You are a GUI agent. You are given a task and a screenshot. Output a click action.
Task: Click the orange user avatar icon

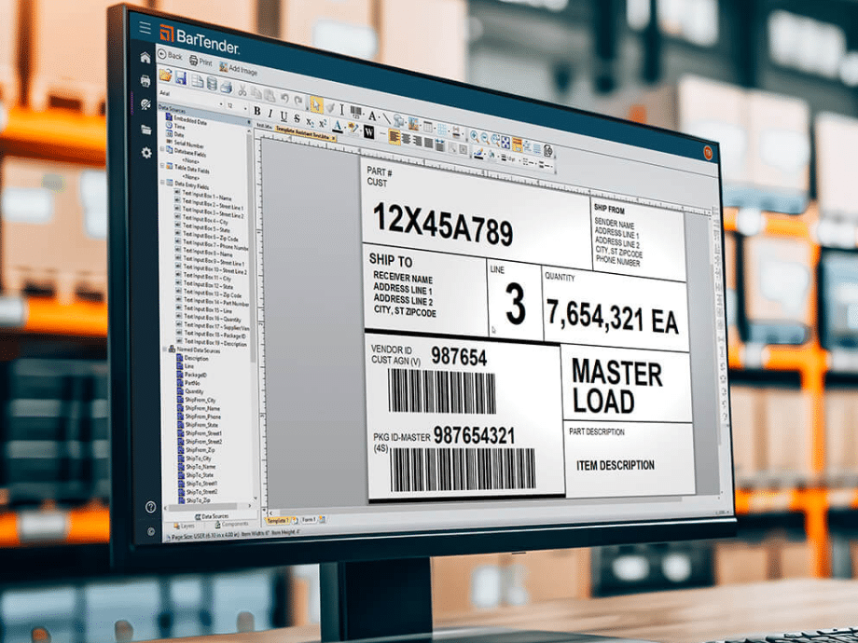coord(708,152)
